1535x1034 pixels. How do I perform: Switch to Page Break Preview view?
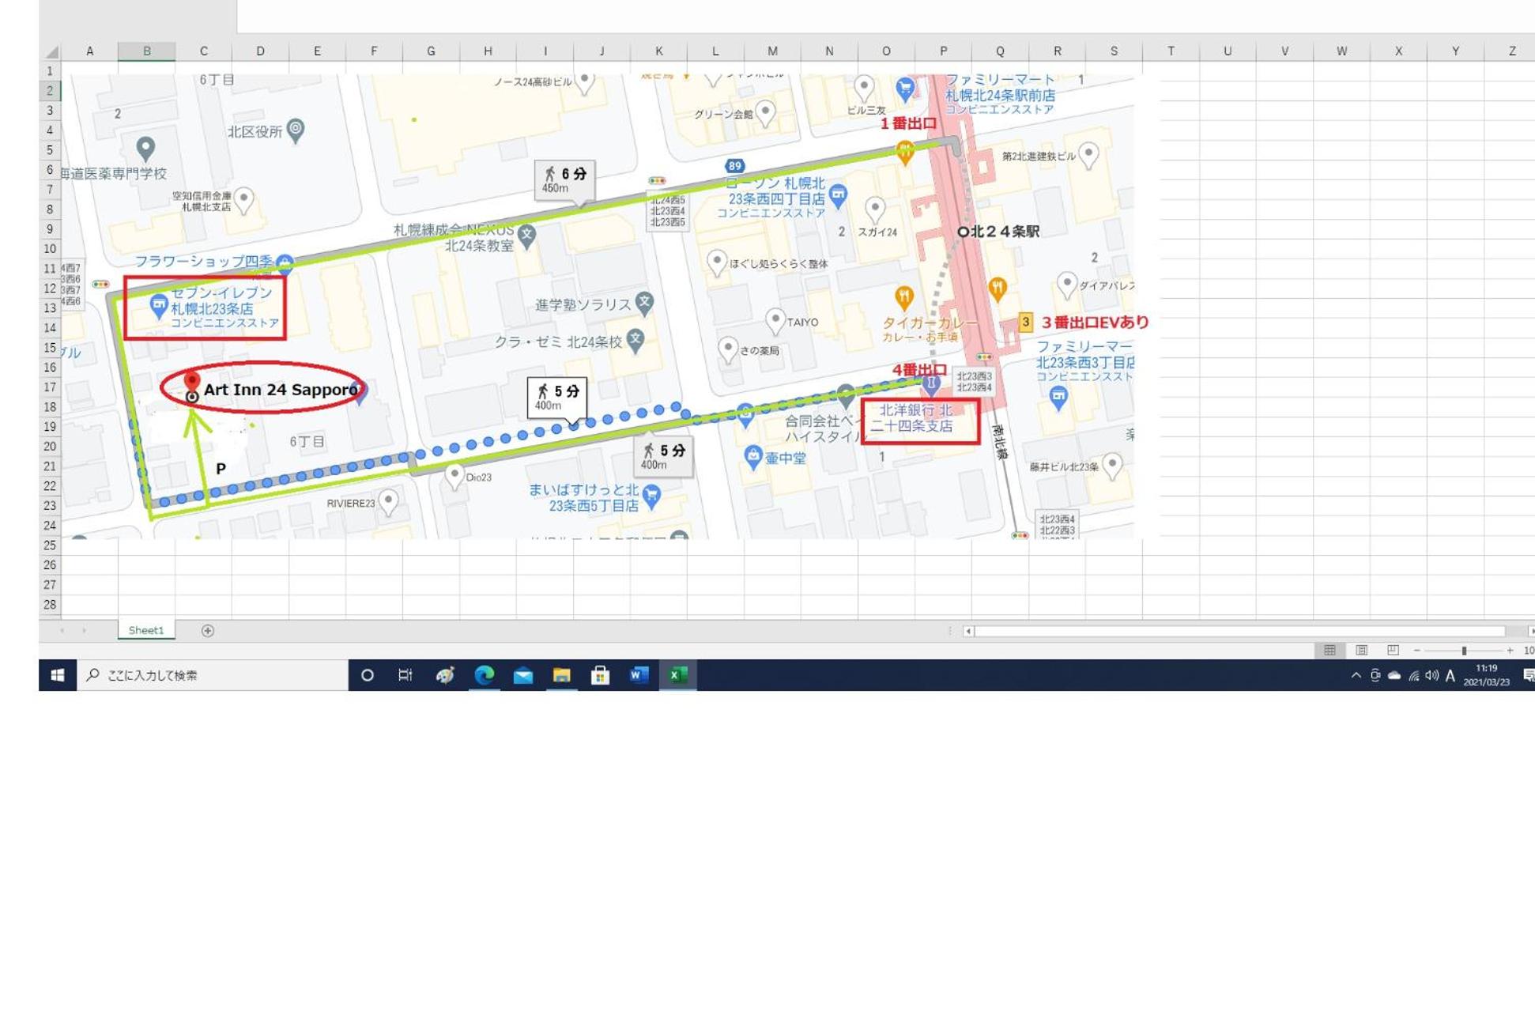[1393, 650]
